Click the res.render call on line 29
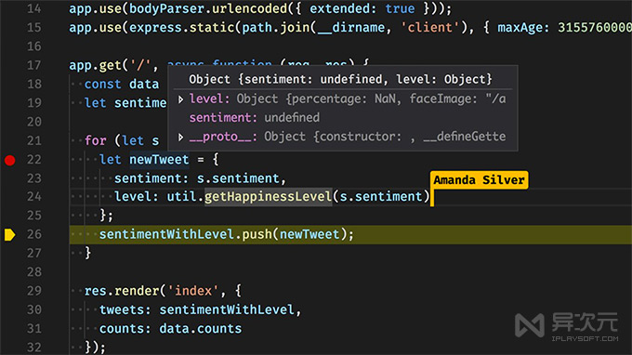Viewport: 632px width, 355px height. coord(122,291)
